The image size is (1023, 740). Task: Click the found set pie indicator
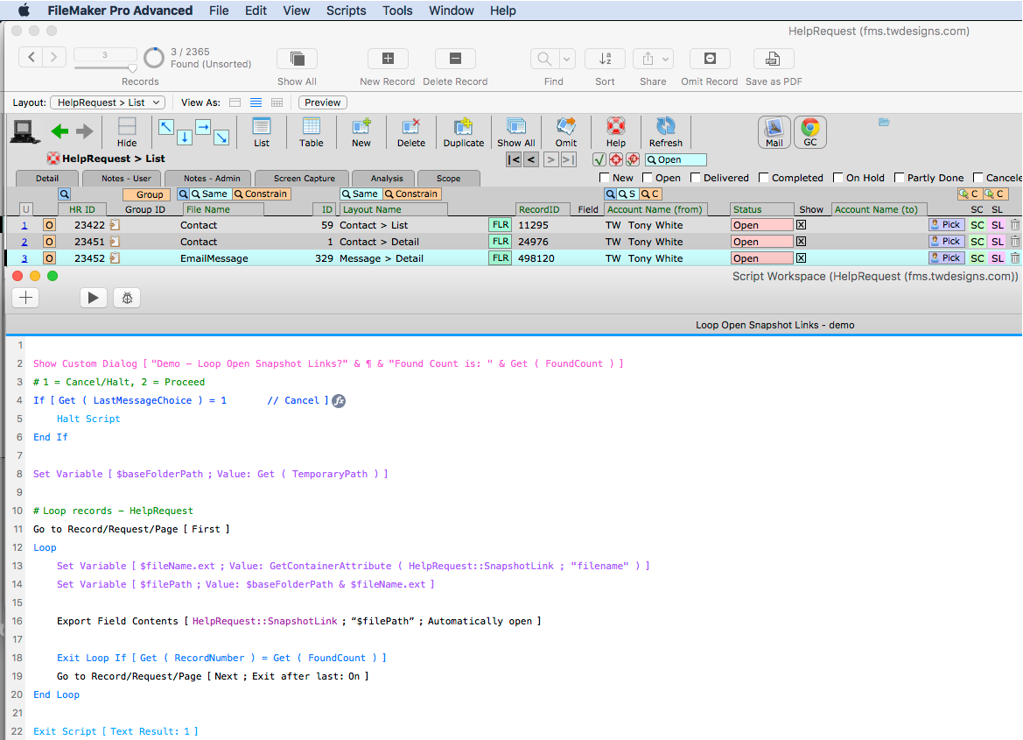(154, 58)
